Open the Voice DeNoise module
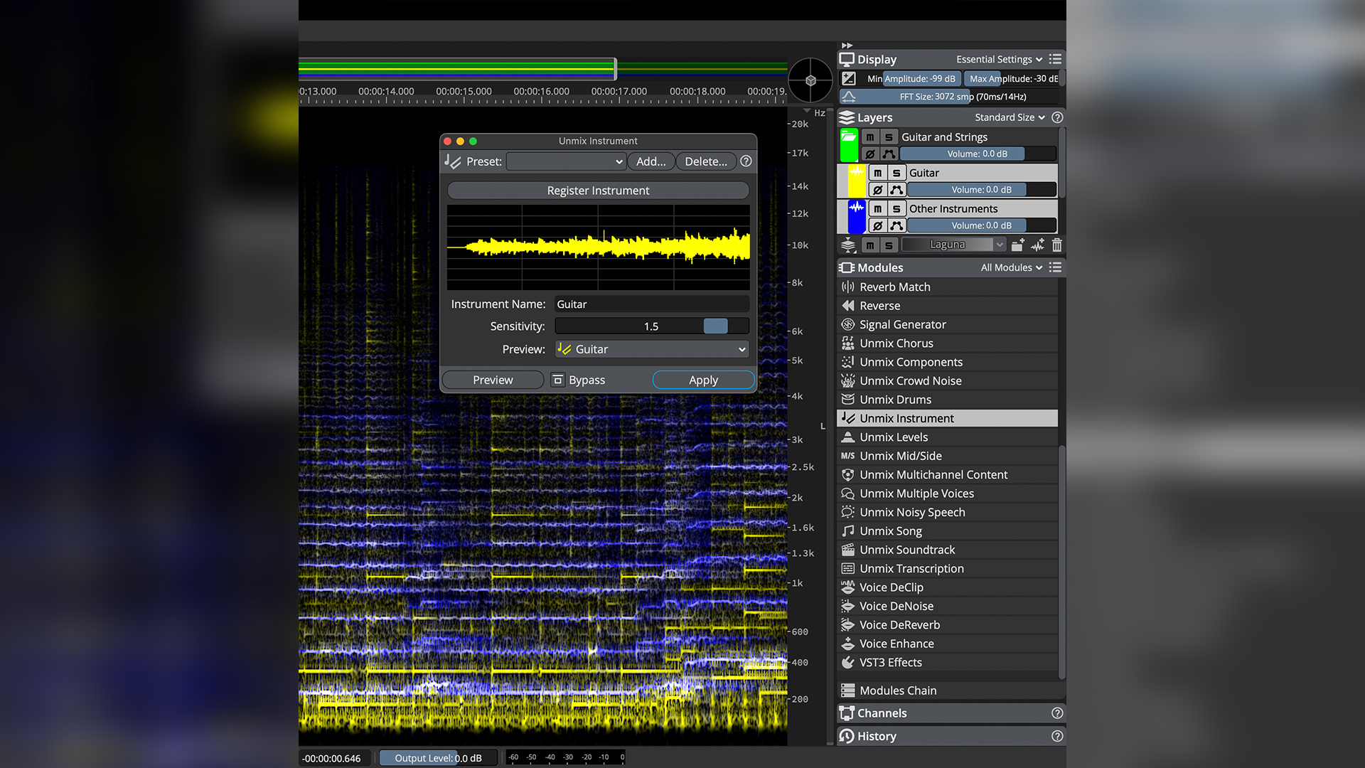The image size is (1365, 768). point(896,606)
